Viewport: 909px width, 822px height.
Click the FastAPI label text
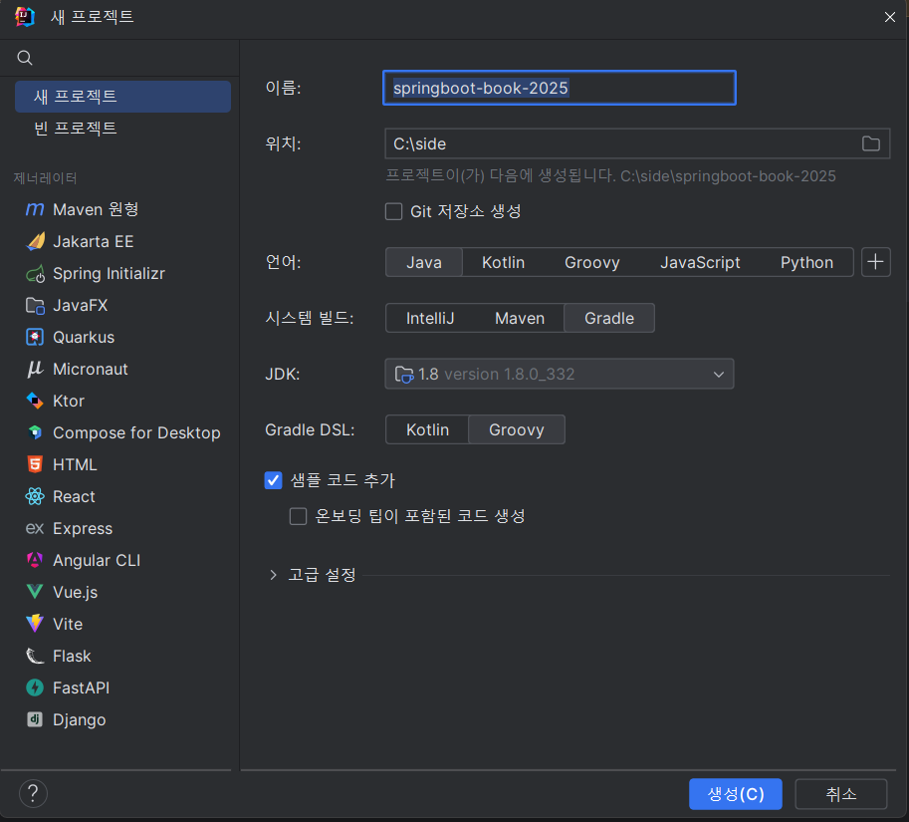coord(82,688)
